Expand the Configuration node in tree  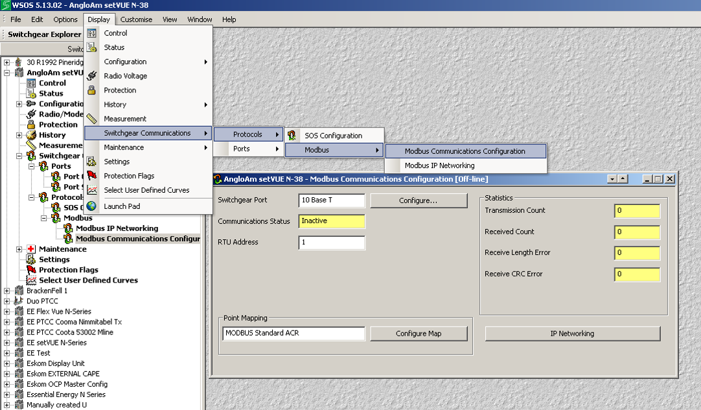(19, 104)
